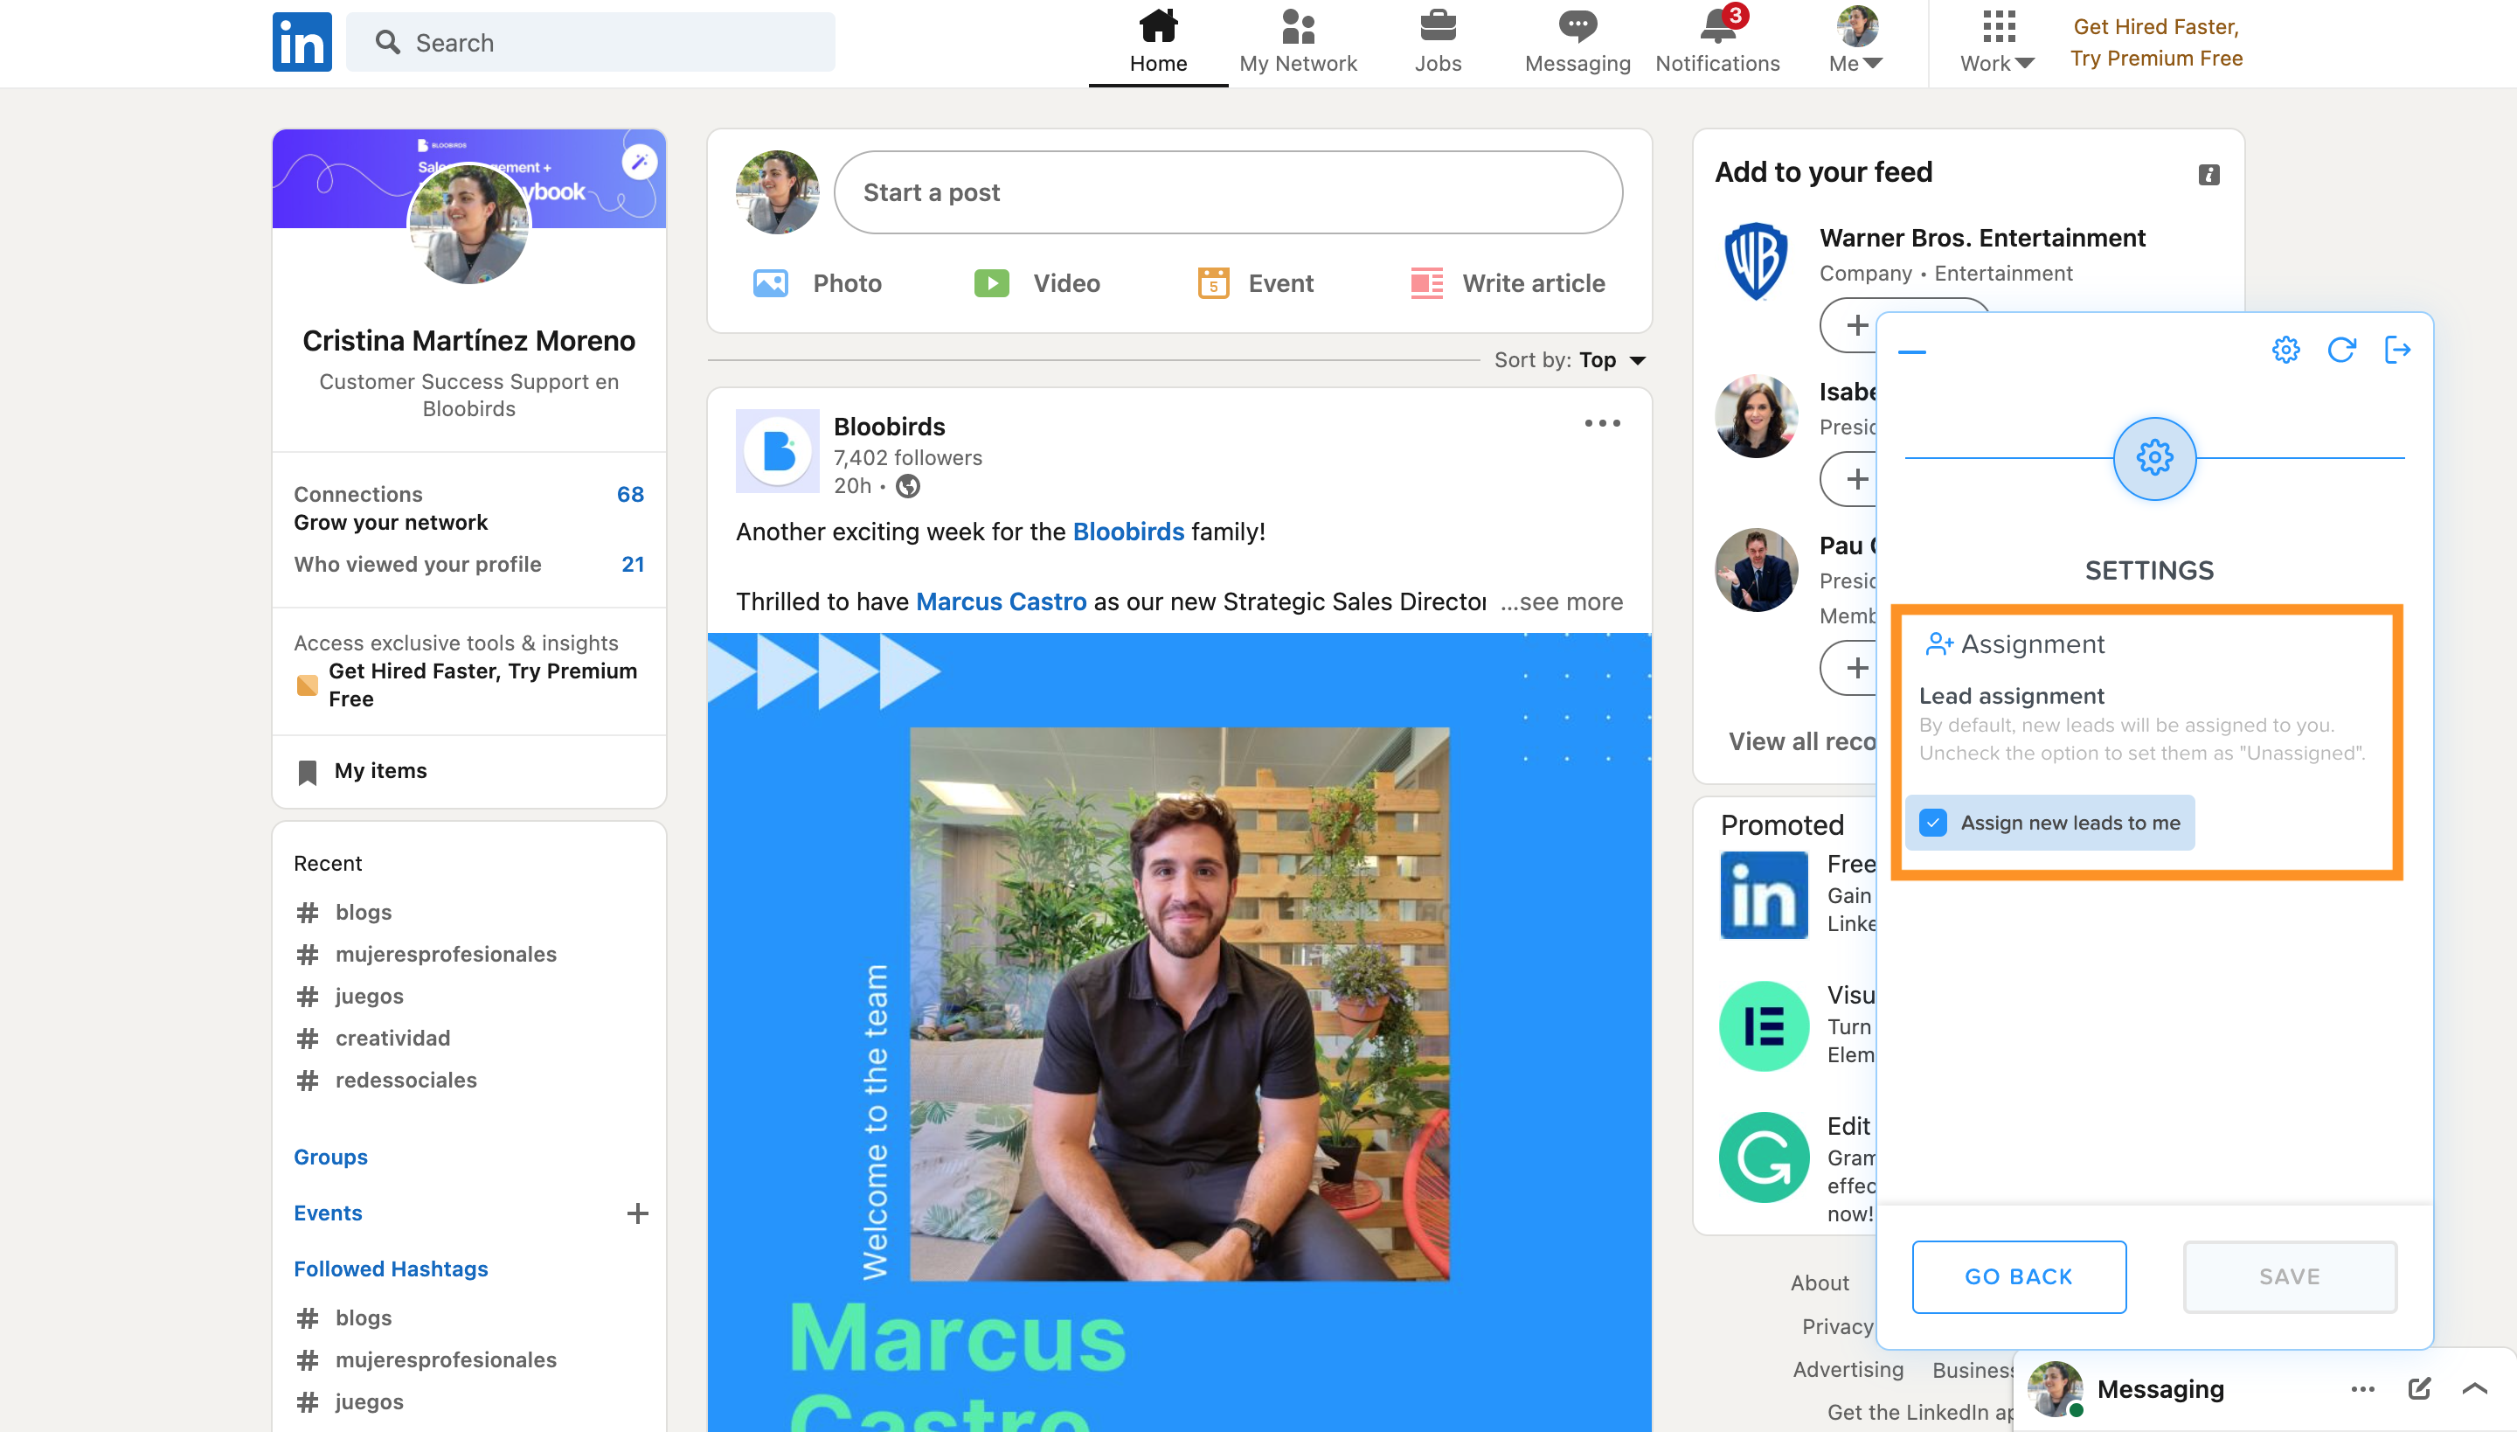Expand post with see more
This screenshot has height=1432, width=2517.
click(x=1561, y=601)
